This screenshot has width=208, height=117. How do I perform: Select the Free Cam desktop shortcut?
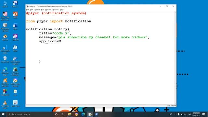pyautogui.click(x=15, y=103)
